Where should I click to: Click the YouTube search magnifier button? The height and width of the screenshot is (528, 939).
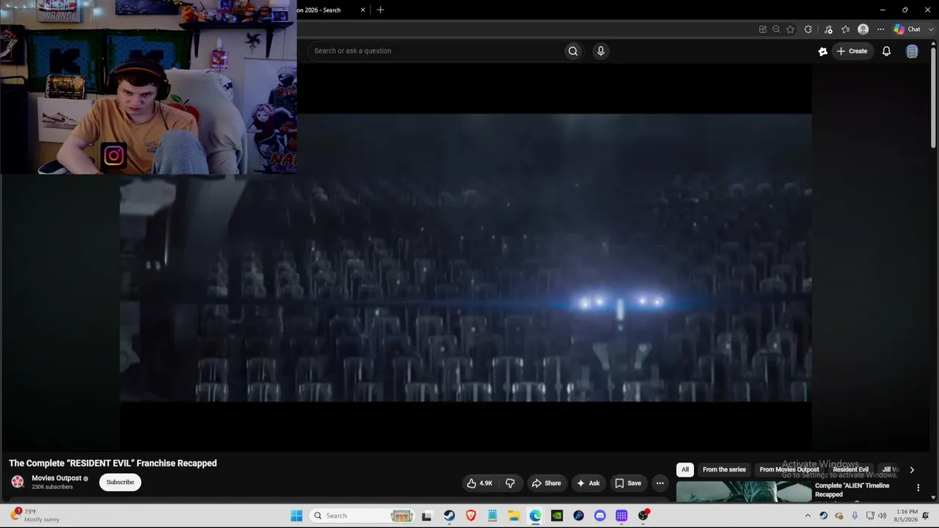pos(573,51)
